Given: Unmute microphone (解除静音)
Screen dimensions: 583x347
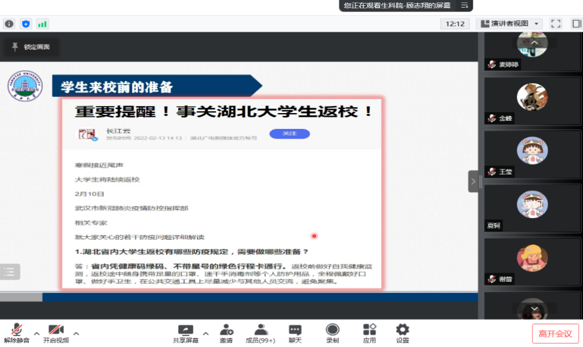Looking at the screenshot, I should 16,334.
